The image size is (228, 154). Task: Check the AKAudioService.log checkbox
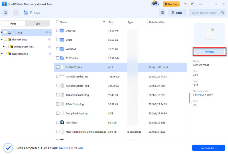pyautogui.click(x=58, y=76)
